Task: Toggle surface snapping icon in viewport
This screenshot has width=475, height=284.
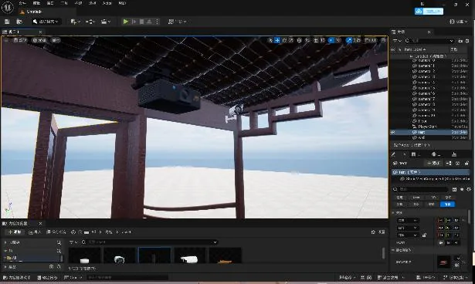Action: pyautogui.click(x=307, y=40)
